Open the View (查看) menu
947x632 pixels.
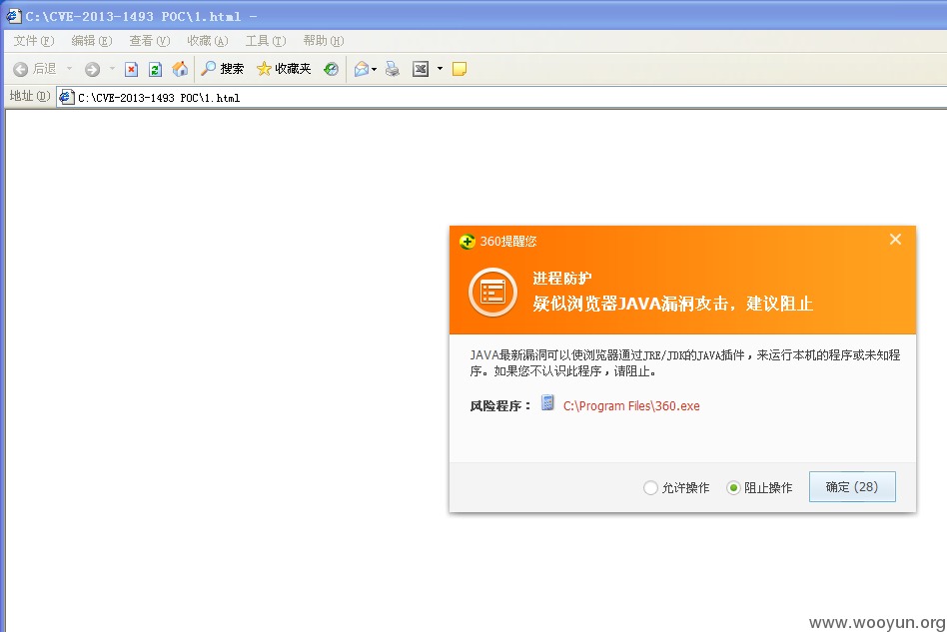point(150,41)
